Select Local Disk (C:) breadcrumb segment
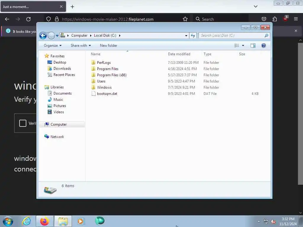The width and height of the screenshot is (303, 227). click(105, 35)
